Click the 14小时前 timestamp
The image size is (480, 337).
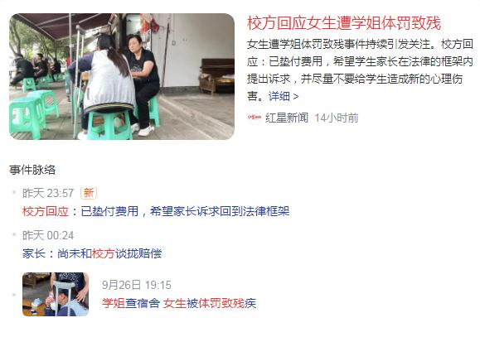[337, 118]
